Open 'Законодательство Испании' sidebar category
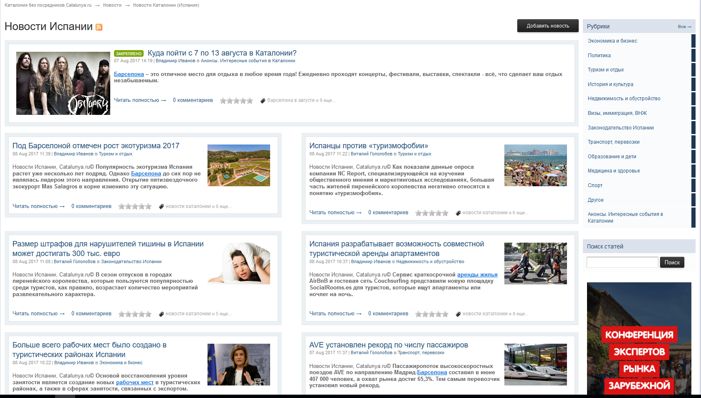Screen dimensions: 701x398 tap(621, 128)
